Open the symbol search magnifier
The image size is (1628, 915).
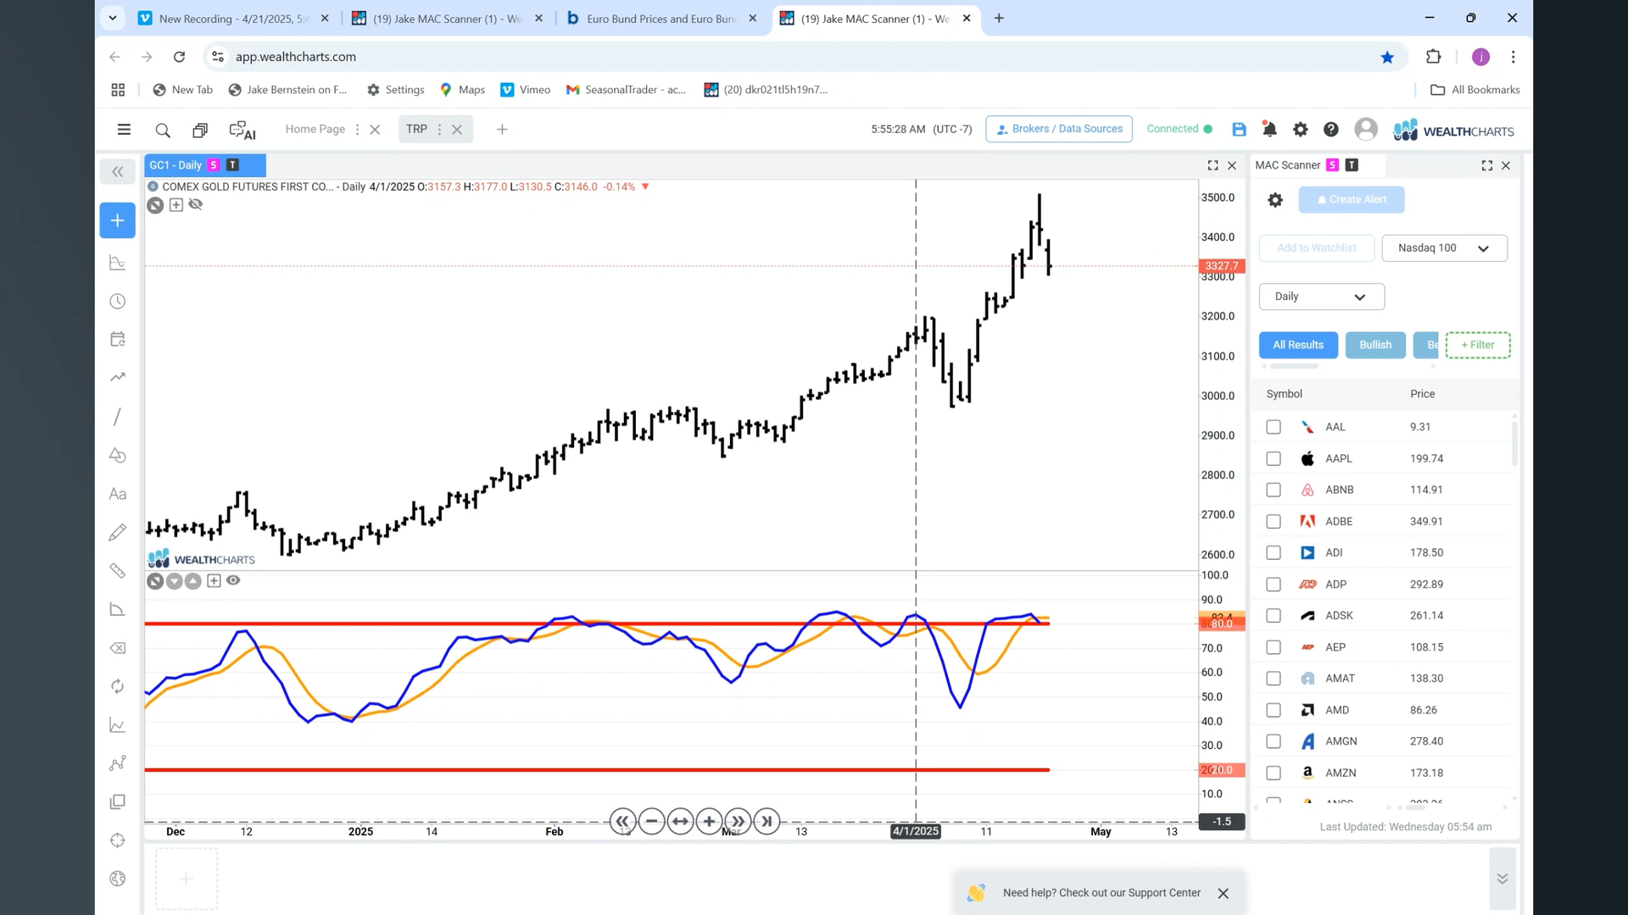pyautogui.click(x=163, y=130)
